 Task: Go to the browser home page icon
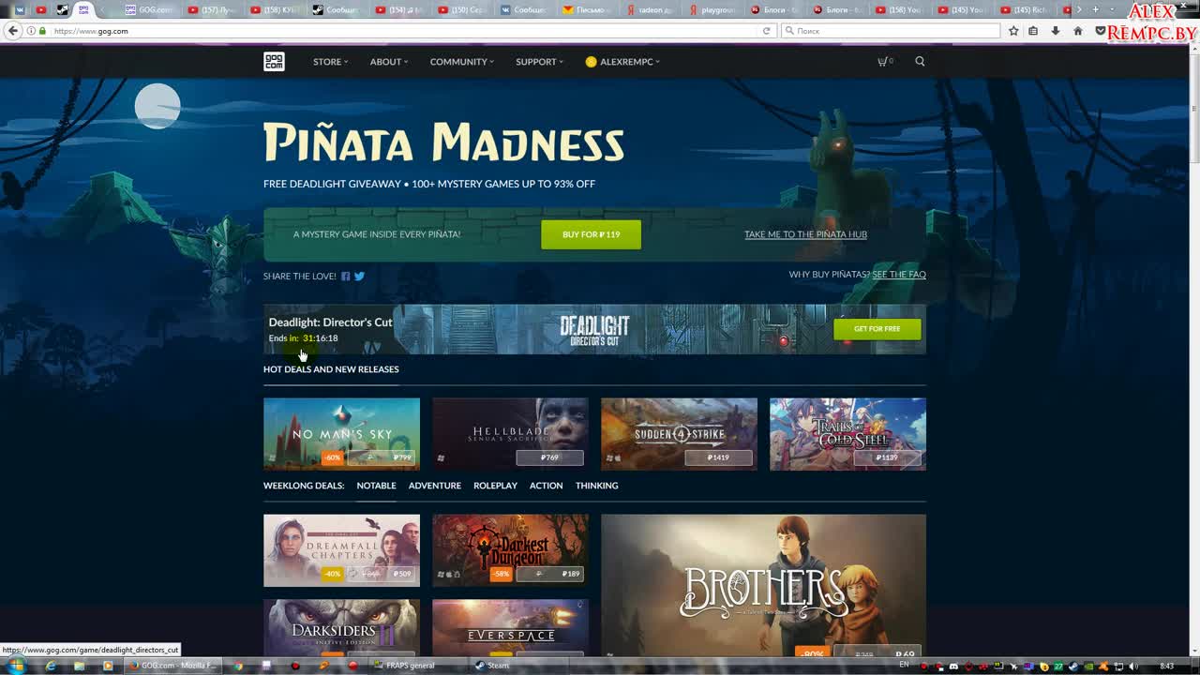[1077, 31]
